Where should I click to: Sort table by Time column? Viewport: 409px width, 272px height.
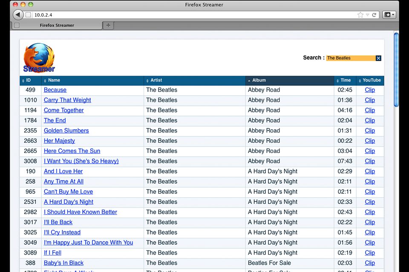345,80
